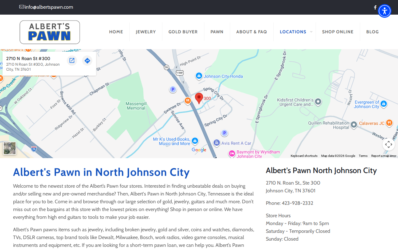The height and width of the screenshot is (249, 398).
Task: Get directions using blue arrow icon
Action: [87, 60]
